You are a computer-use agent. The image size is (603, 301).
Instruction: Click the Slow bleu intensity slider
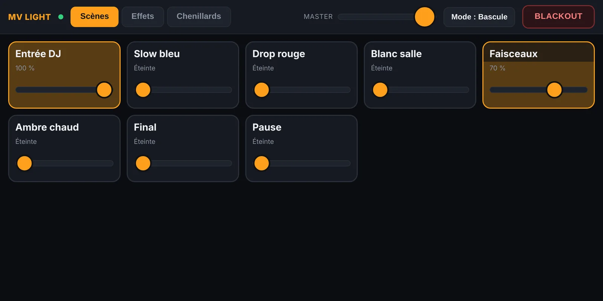(x=183, y=90)
